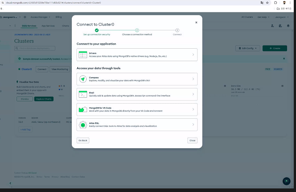
Task: Click the Terms footer link
Action: (47, 177)
